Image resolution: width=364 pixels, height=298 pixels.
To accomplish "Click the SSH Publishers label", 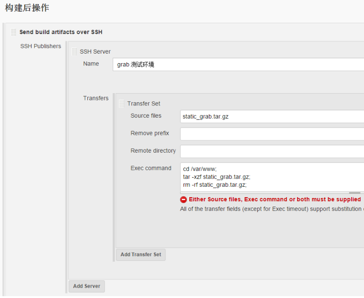I will (40, 46).
